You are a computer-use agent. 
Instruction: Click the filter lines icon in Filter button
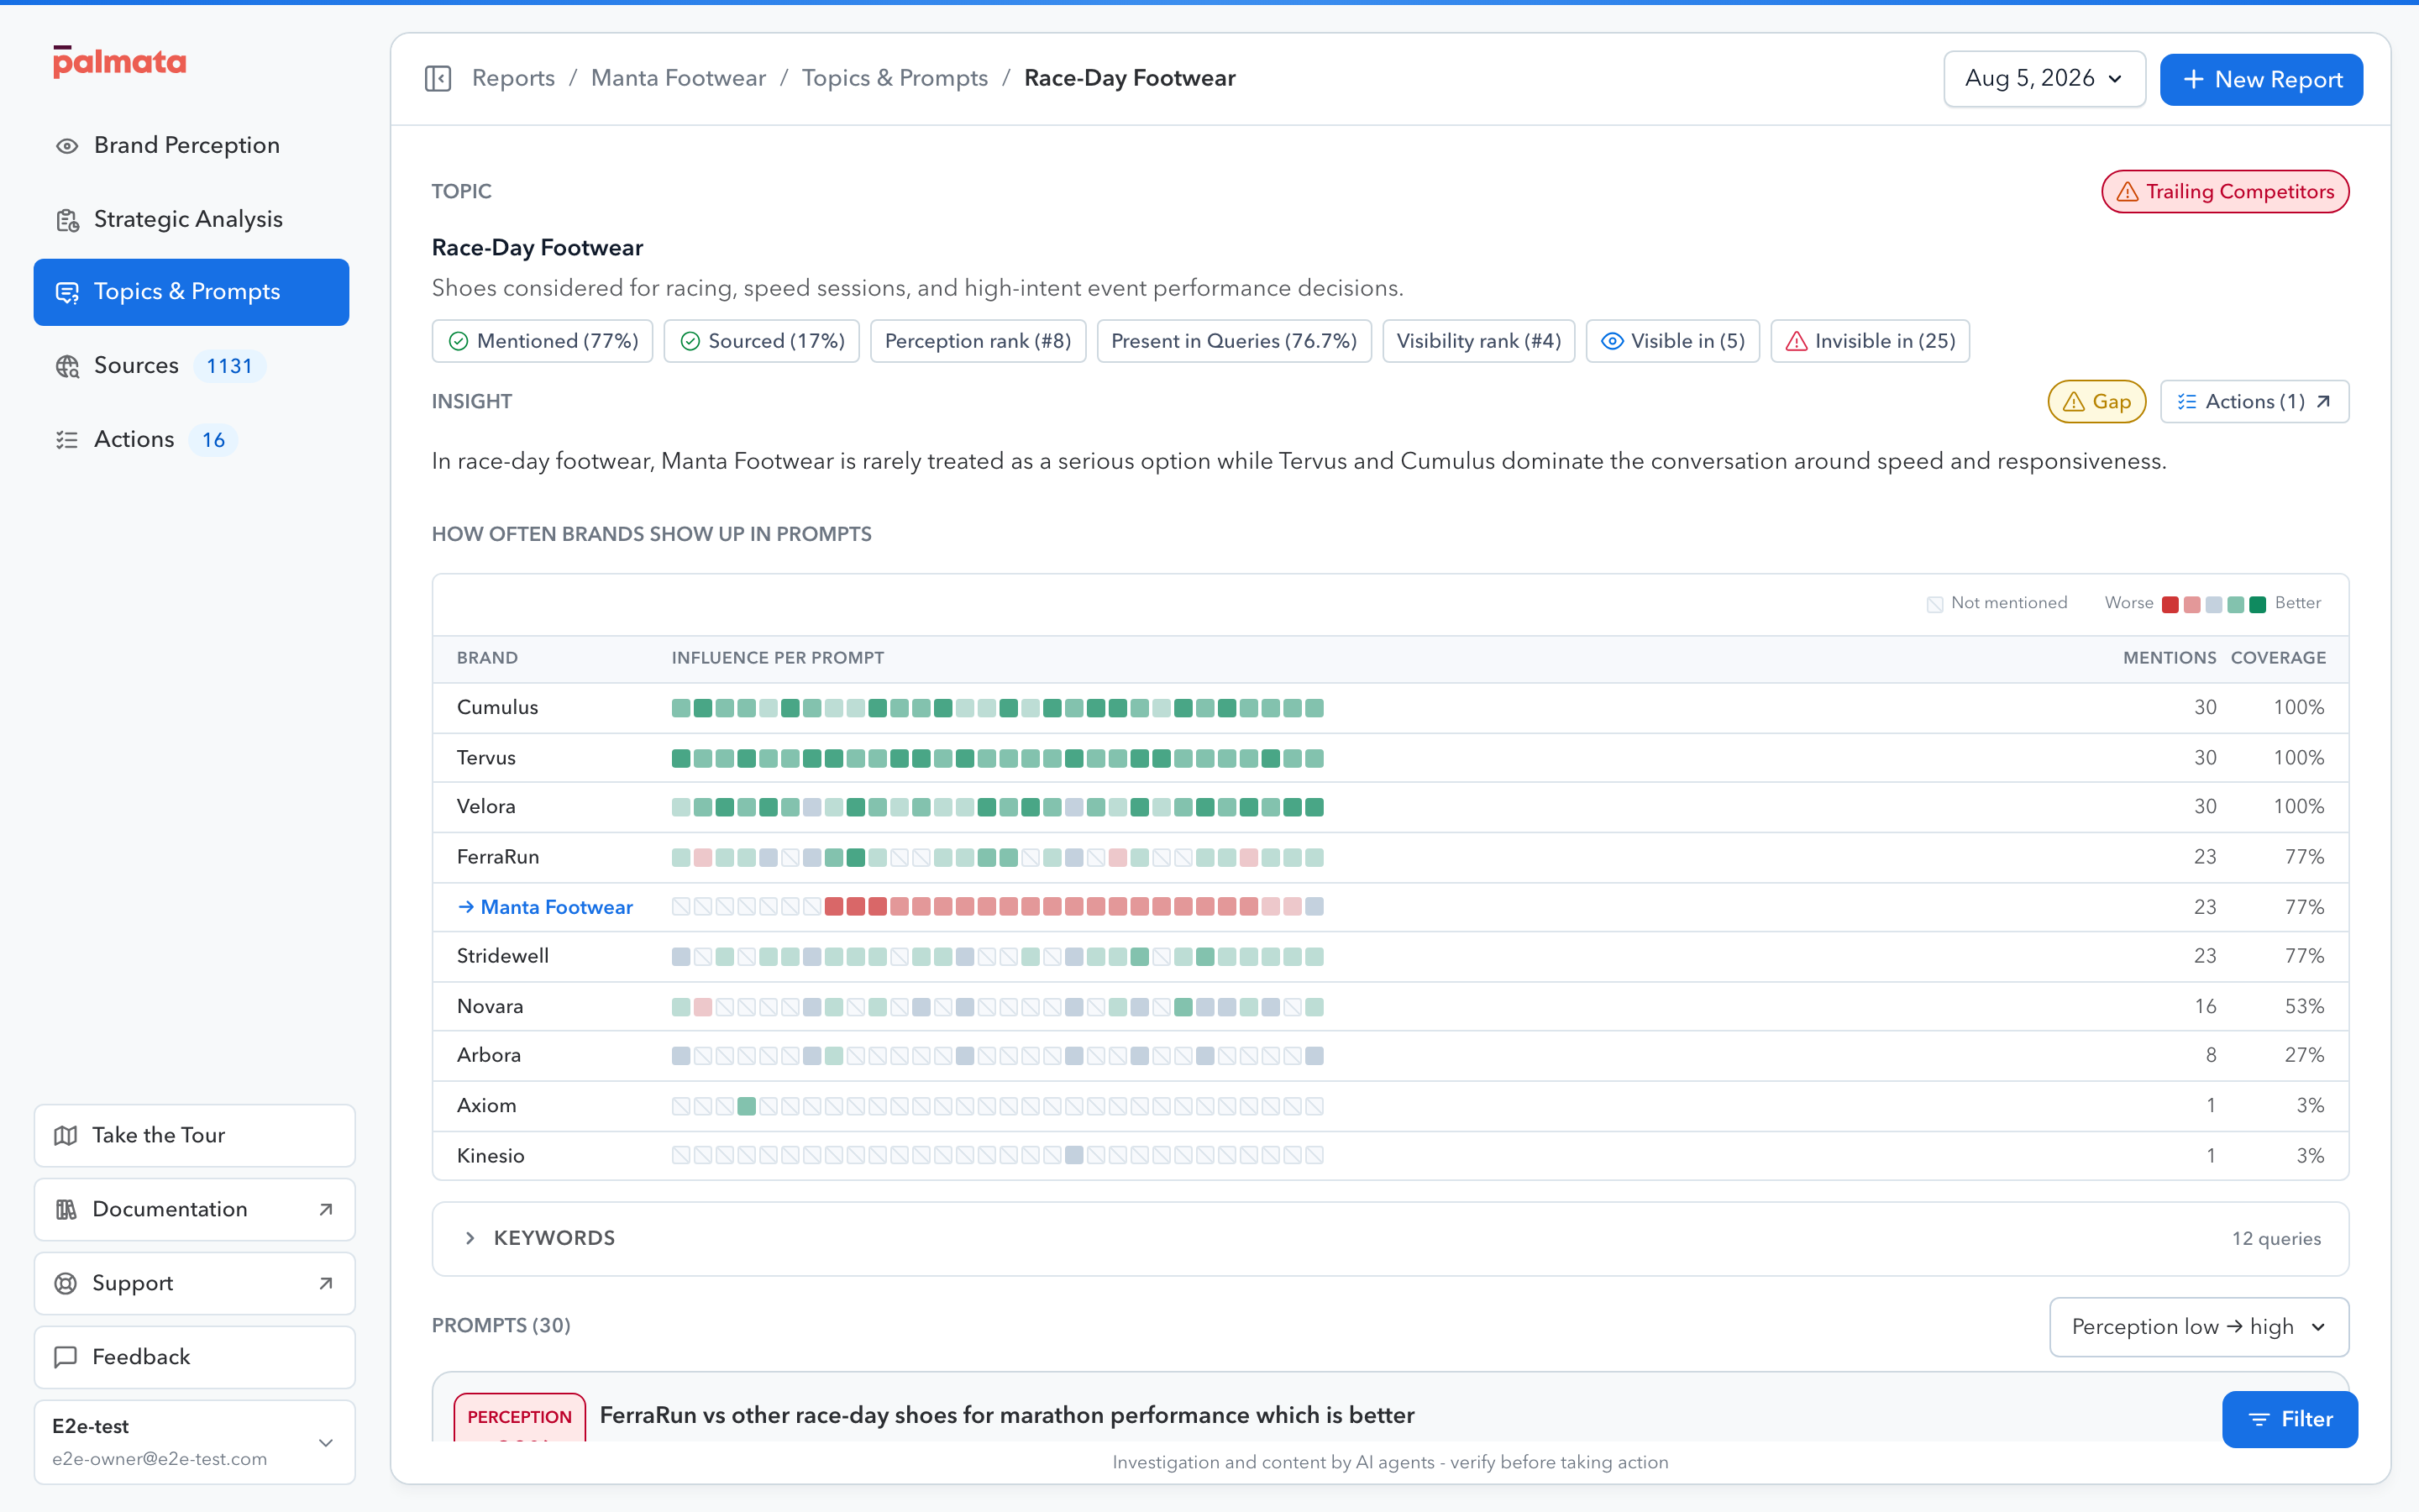tap(2259, 1420)
